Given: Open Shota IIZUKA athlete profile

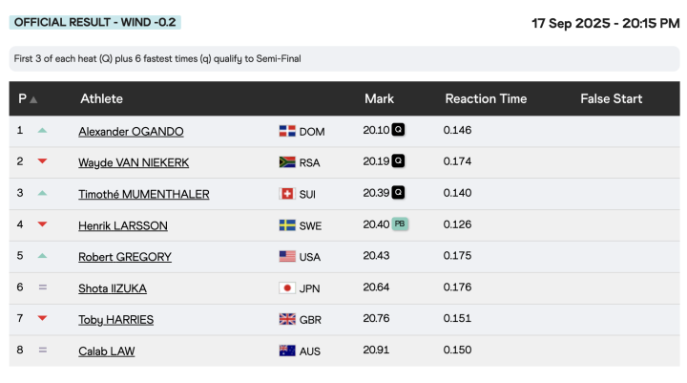Looking at the screenshot, I should 113,288.
